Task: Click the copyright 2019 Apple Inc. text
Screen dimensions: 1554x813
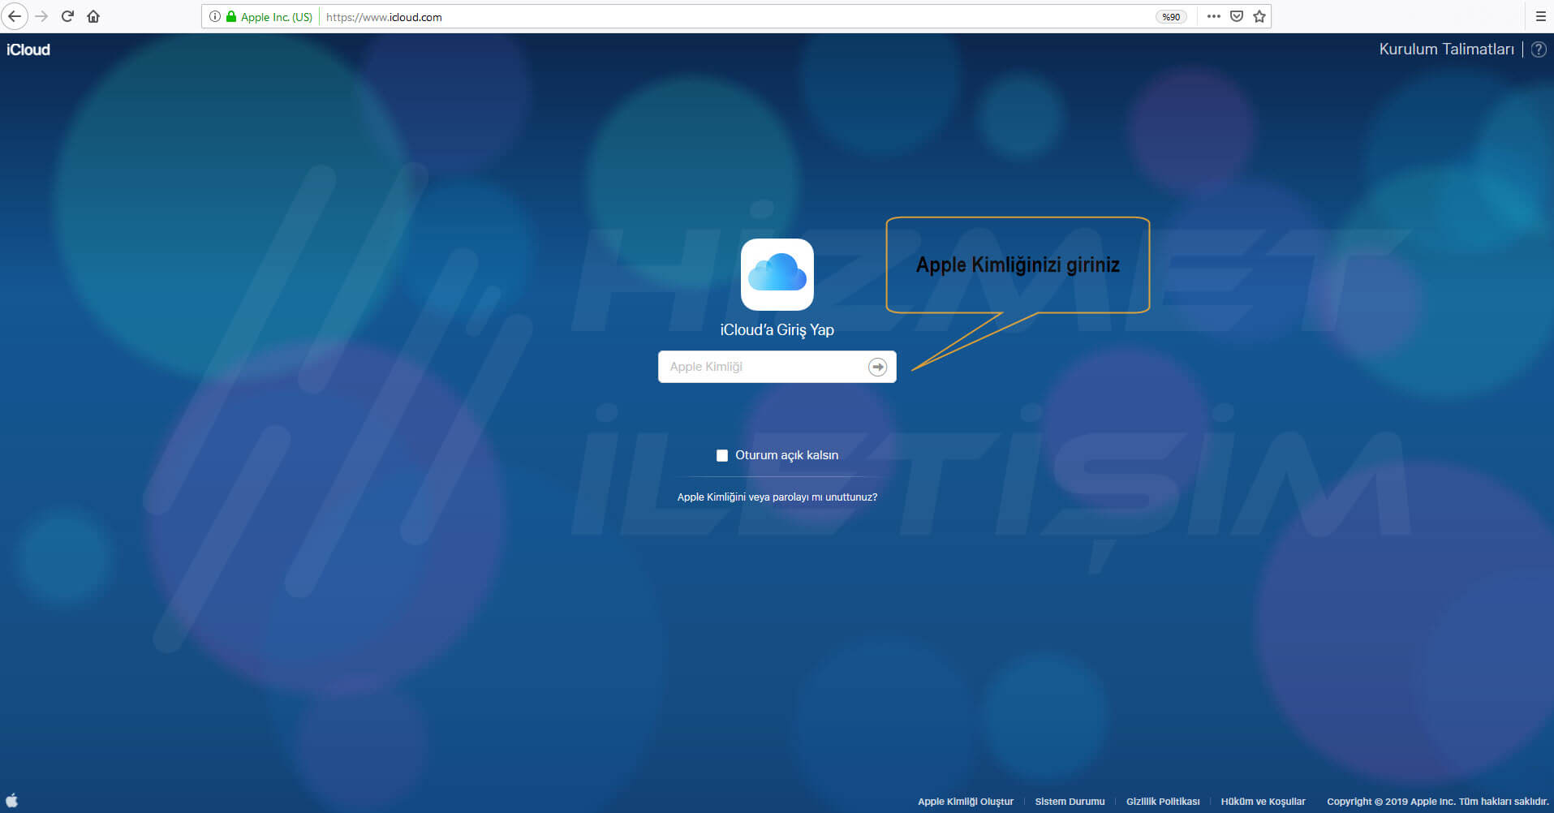Action: (1438, 802)
